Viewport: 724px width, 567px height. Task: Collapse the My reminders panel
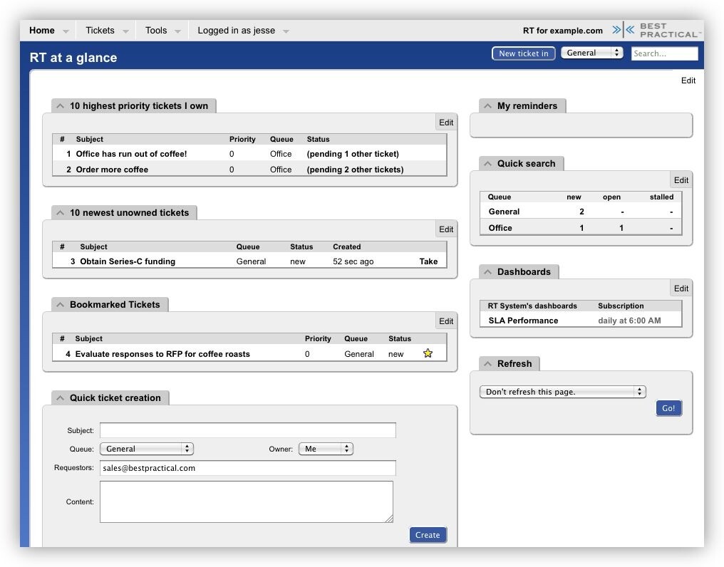click(x=488, y=106)
